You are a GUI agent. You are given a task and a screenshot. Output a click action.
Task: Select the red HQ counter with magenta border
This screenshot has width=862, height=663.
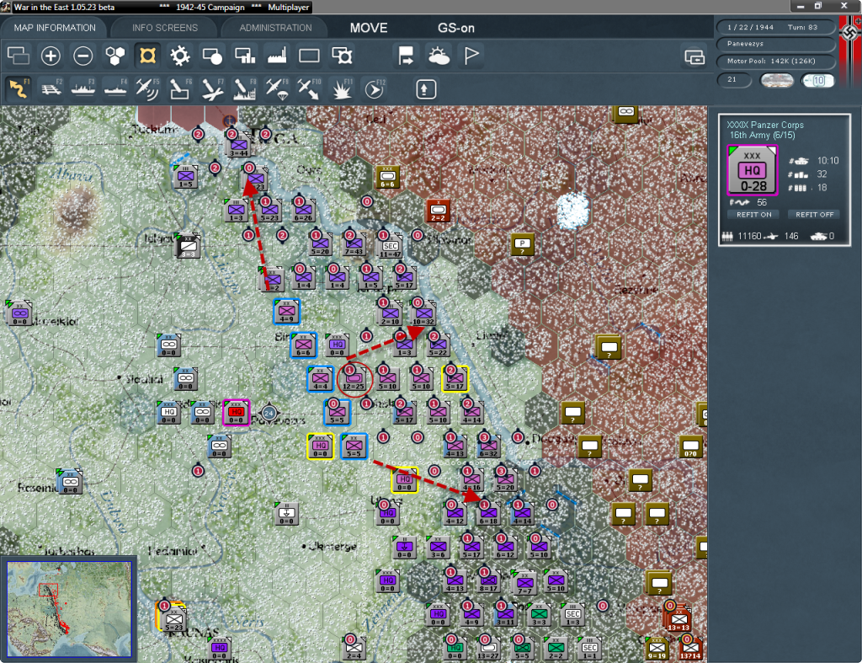(236, 412)
